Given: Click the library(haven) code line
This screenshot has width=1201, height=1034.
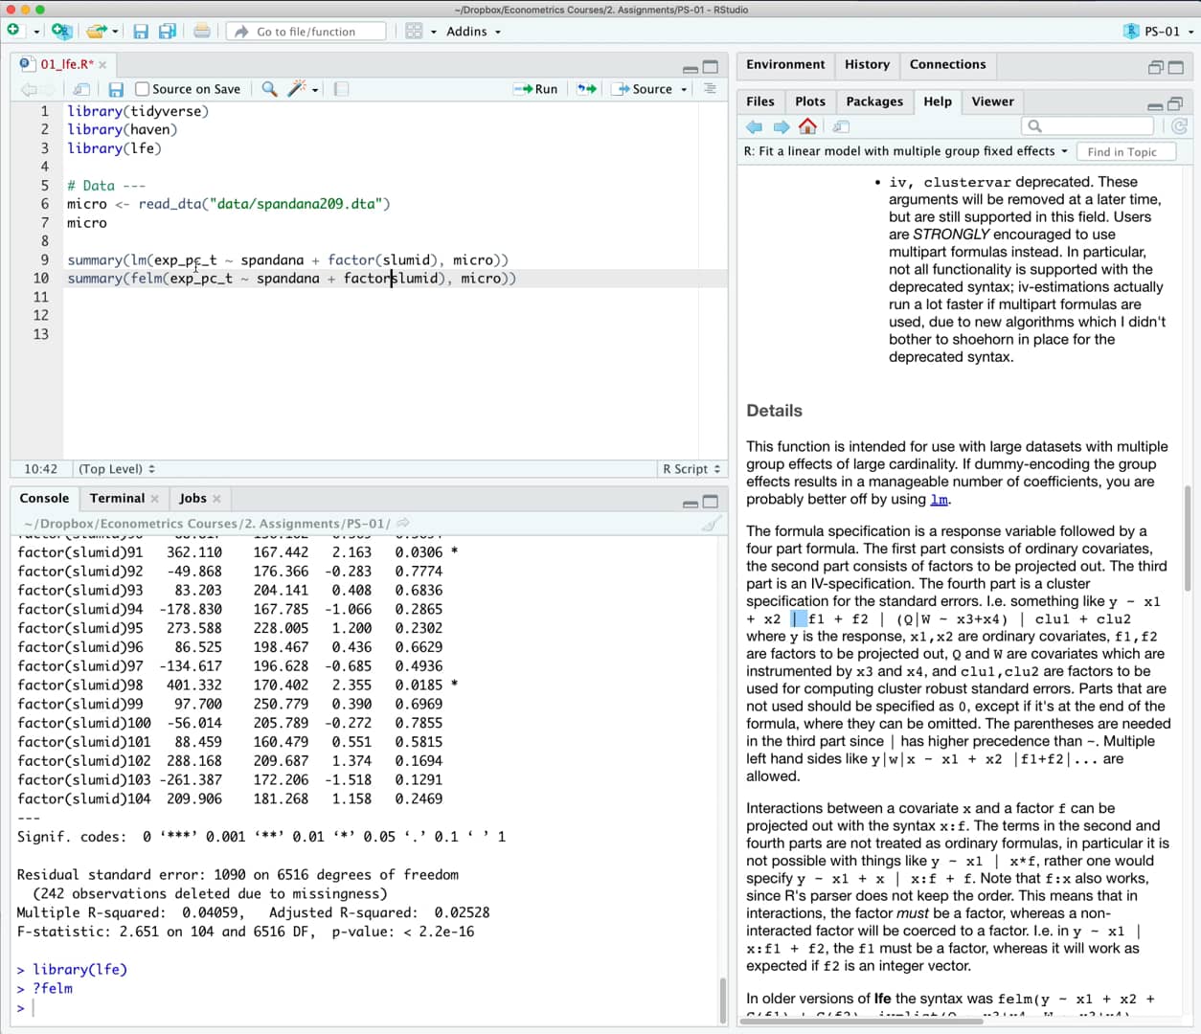Looking at the screenshot, I should (123, 129).
